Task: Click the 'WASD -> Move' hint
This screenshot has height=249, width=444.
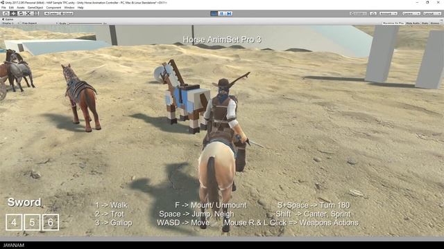Action: (x=183, y=223)
